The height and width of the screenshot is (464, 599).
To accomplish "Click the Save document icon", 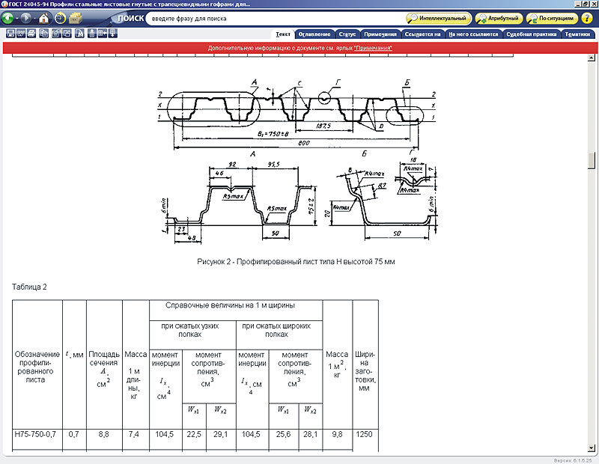I will click(9, 33).
